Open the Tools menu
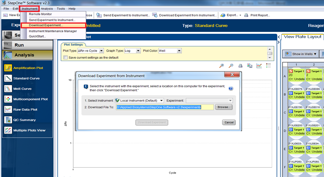The width and height of the screenshot is (324, 177). coord(61,9)
